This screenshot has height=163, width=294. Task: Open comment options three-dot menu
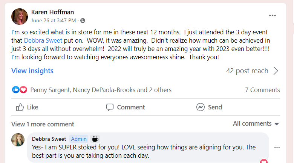277,148
